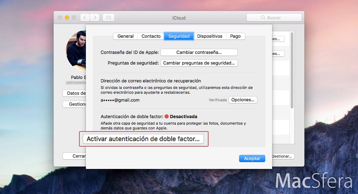Click the label 'Preguntas de seguridad:'
This screenshot has width=358, height=194.
point(133,63)
